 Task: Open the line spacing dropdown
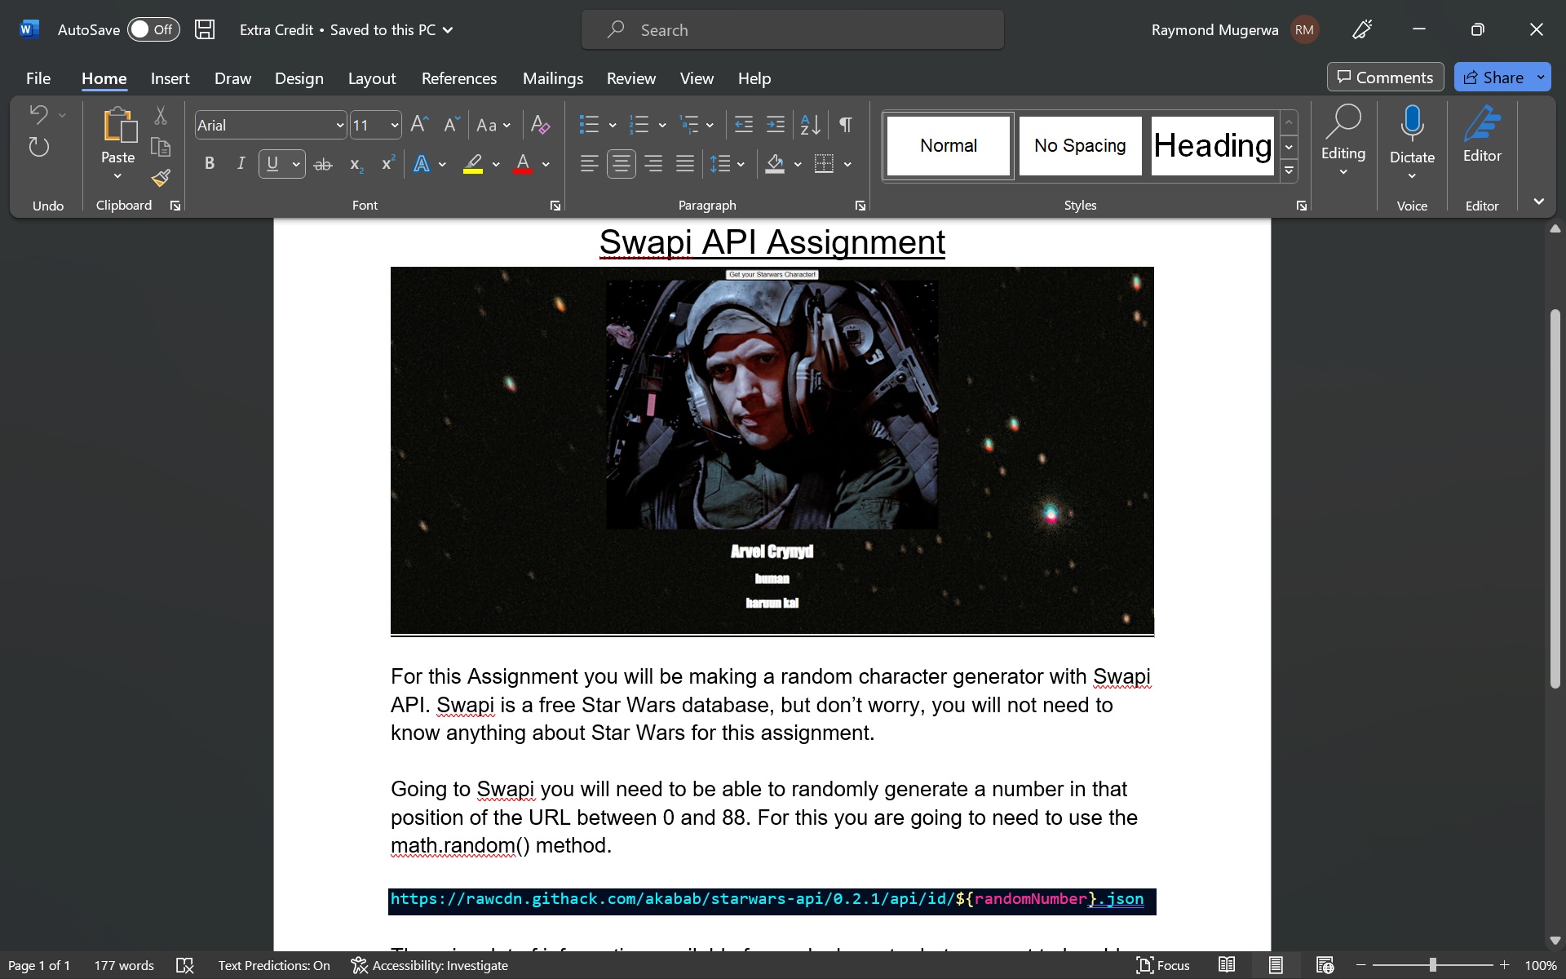[x=739, y=164]
